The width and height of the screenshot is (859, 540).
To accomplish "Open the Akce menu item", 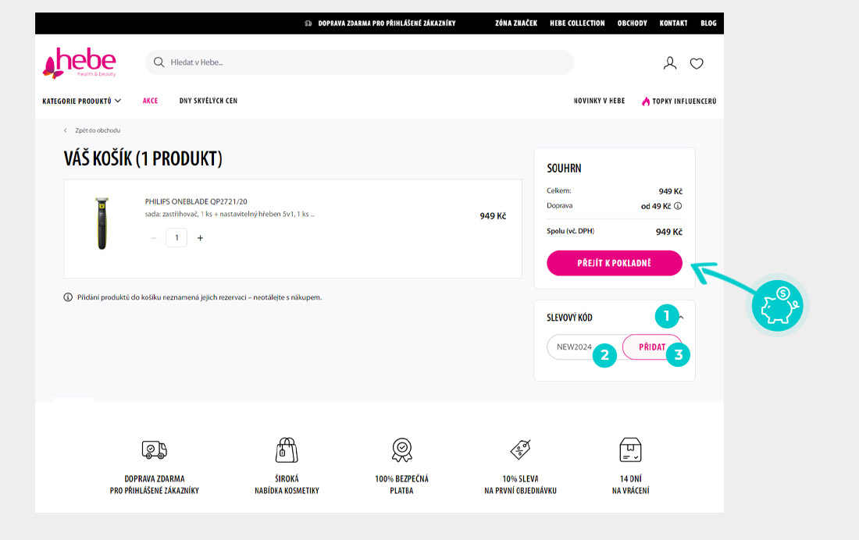I will pos(150,101).
